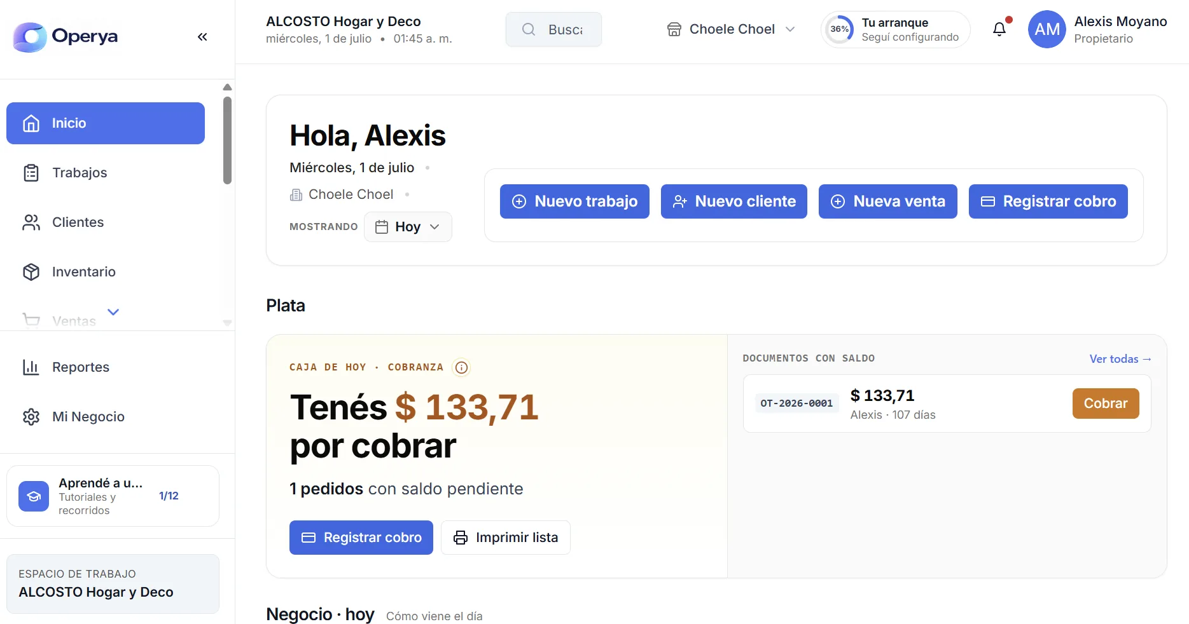
Task: Collapse the sidebar with double chevron
Action: pyautogui.click(x=202, y=37)
